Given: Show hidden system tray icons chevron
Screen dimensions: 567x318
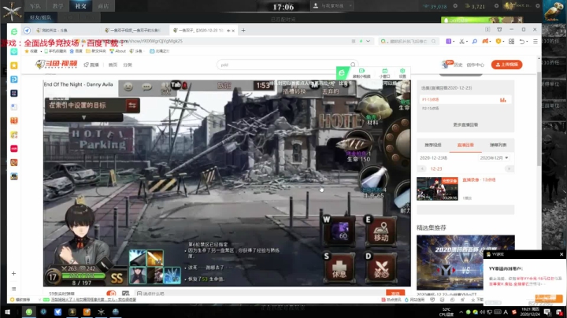Looking at the screenshot, I should coord(461,312).
